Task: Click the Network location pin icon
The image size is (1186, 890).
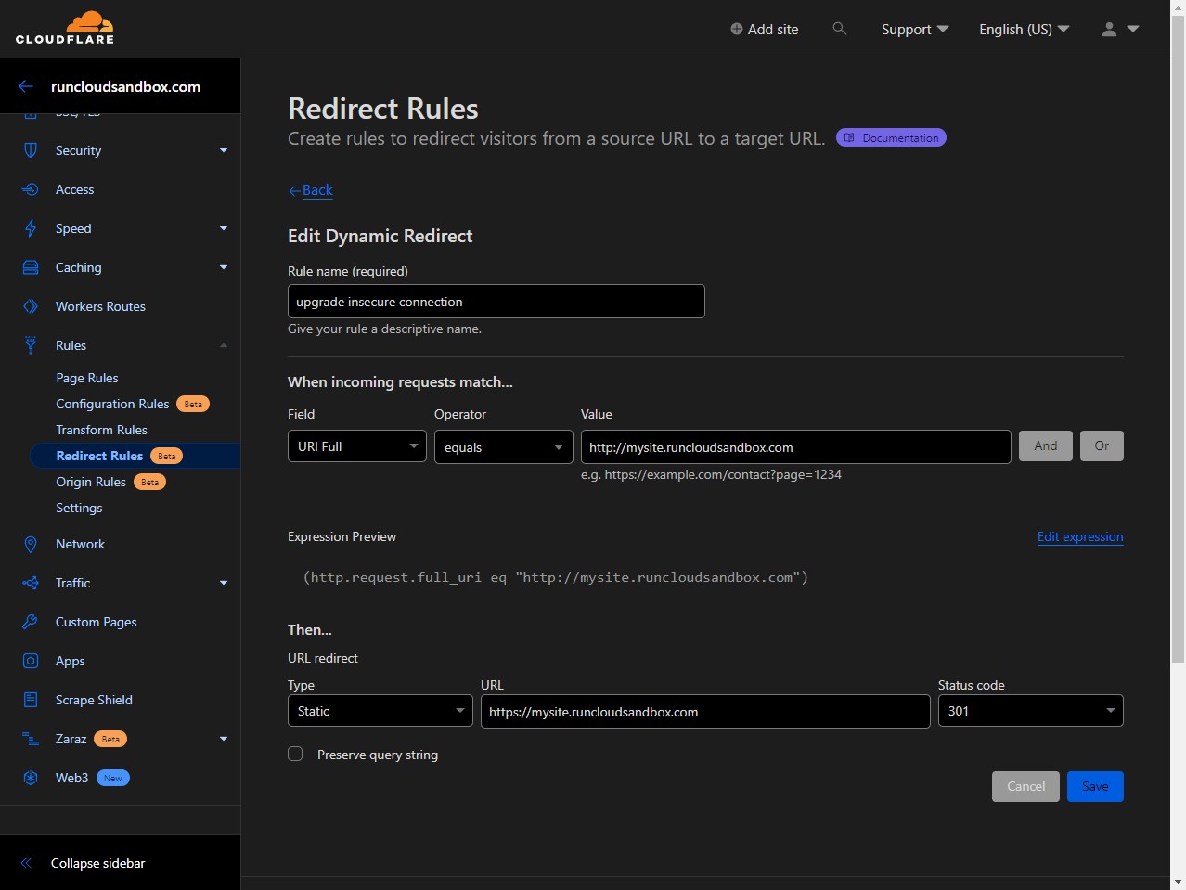Action: (x=31, y=544)
